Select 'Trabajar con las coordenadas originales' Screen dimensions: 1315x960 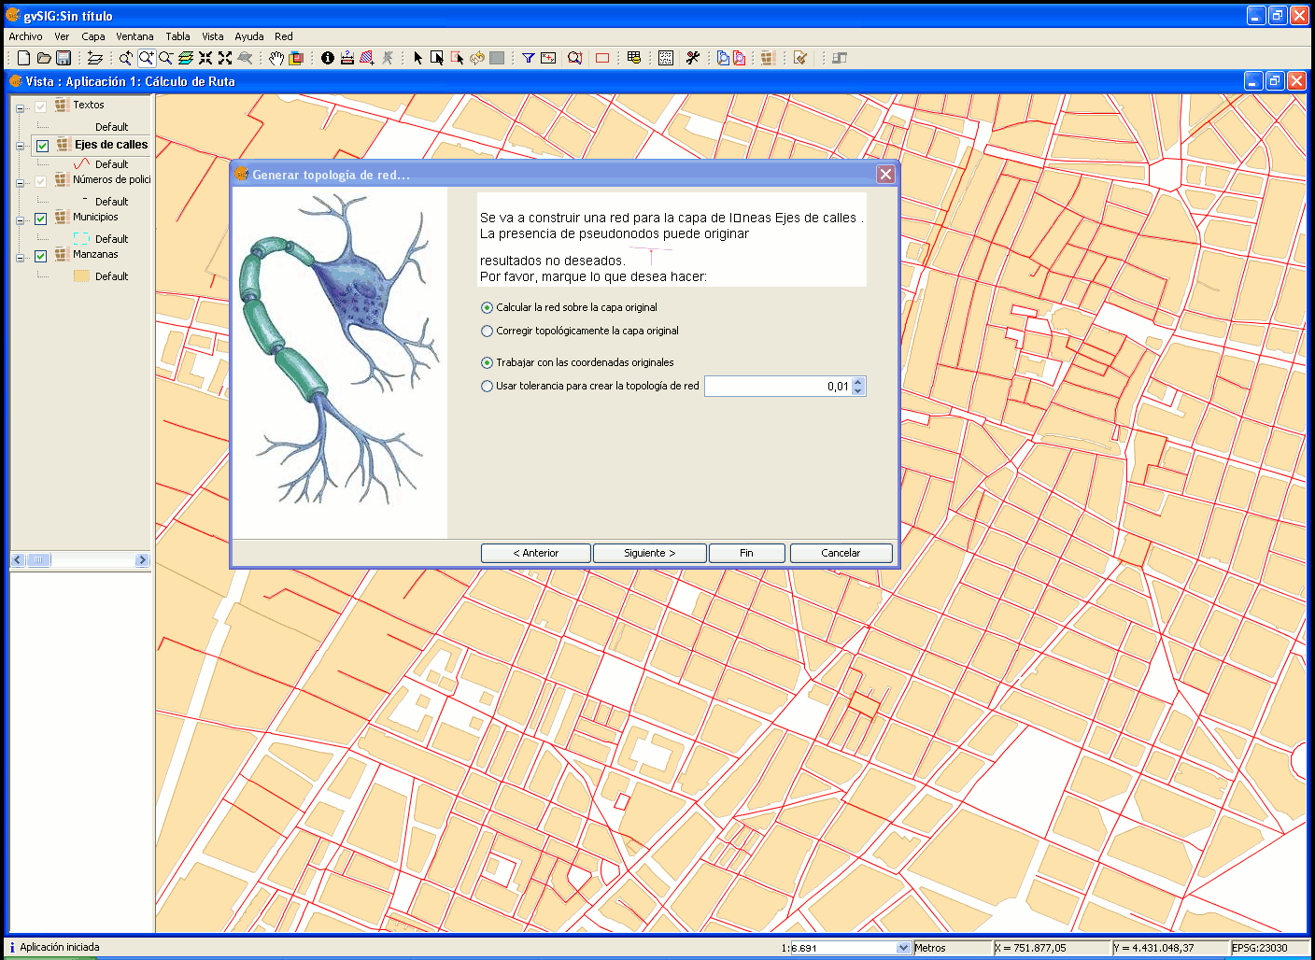click(x=487, y=362)
